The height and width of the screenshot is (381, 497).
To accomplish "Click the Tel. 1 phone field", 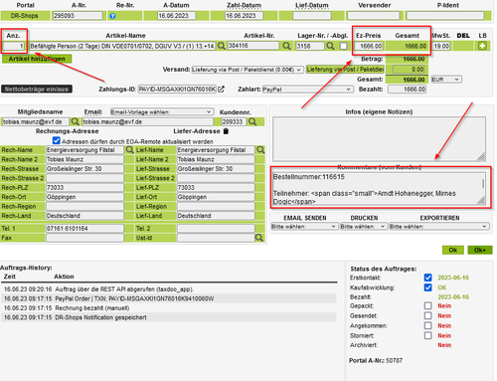I will click(84, 228).
